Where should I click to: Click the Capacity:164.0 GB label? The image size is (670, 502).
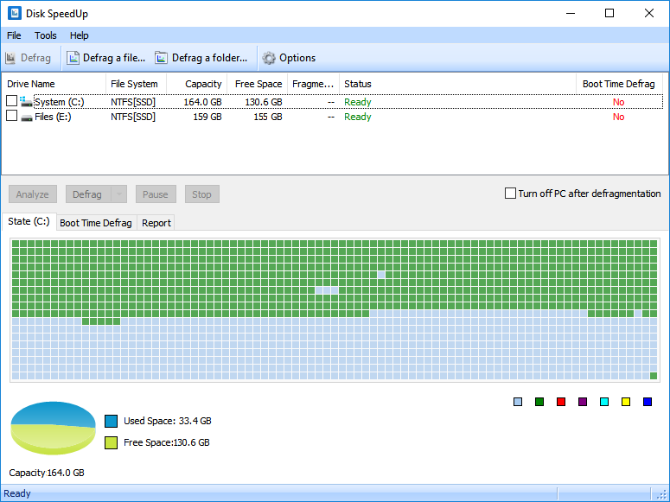[x=47, y=473]
